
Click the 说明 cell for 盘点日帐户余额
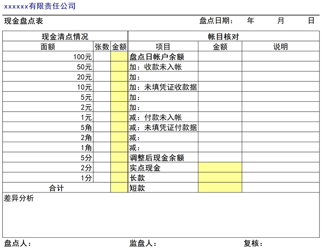[x=281, y=56]
